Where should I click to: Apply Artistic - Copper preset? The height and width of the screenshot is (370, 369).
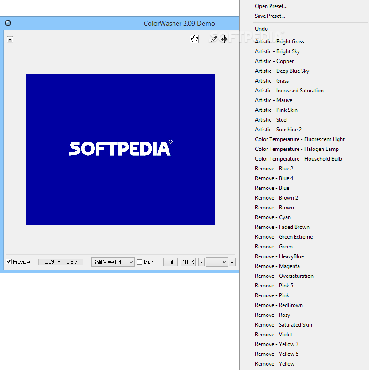tap(304, 61)
